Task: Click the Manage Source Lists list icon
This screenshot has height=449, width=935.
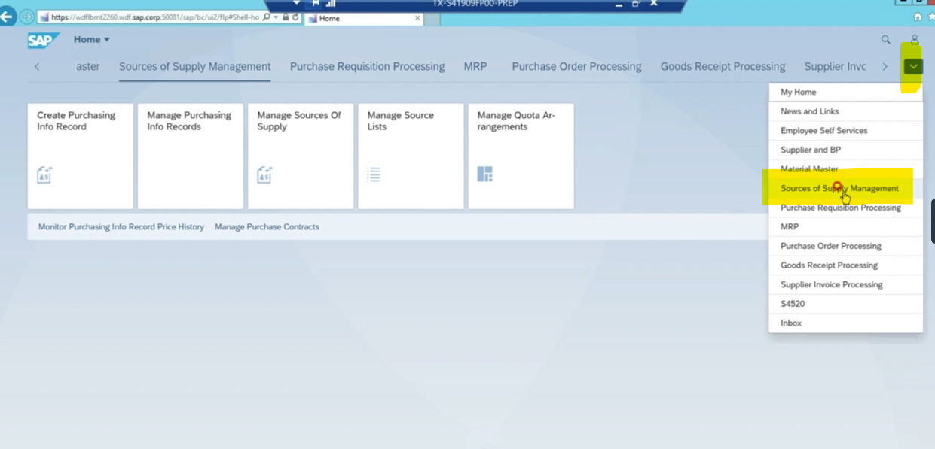Action: pyautogui.click(x=374, y=174)
